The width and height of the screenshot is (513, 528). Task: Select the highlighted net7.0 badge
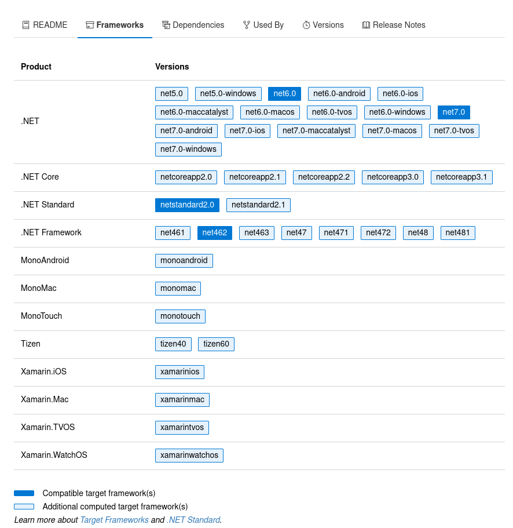pyautogui.click(x=454, y=112)
